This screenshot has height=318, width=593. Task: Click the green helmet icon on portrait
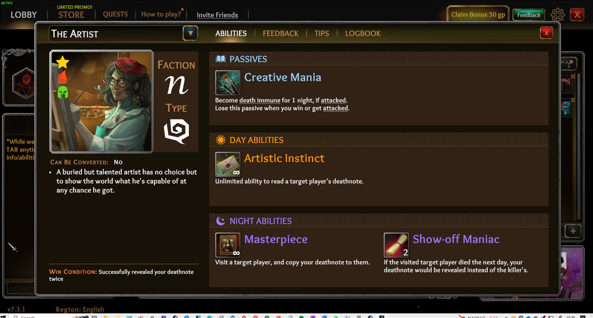63,92
